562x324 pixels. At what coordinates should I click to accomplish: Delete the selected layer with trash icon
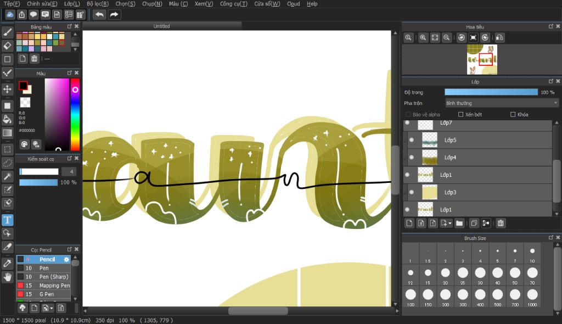501,223
